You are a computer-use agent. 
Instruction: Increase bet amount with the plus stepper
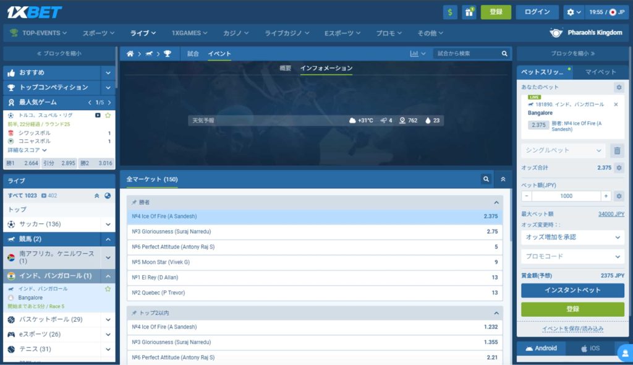[x=606, y=196]
